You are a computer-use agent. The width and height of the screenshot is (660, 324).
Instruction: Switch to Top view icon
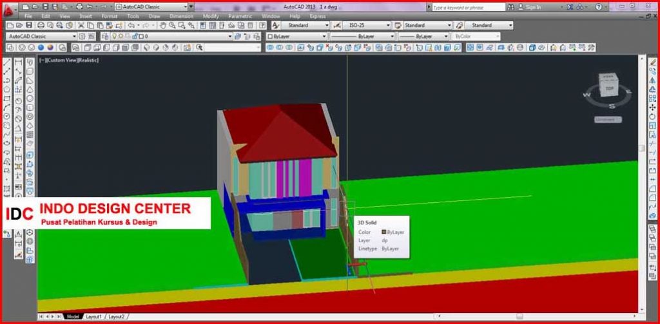[x=88, y=48]
